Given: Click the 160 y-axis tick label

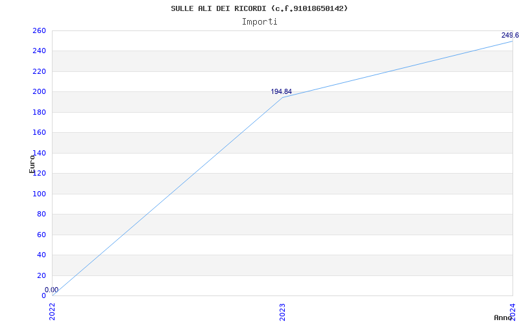Looking at the screenshot, I should click(x=39, y=133).
